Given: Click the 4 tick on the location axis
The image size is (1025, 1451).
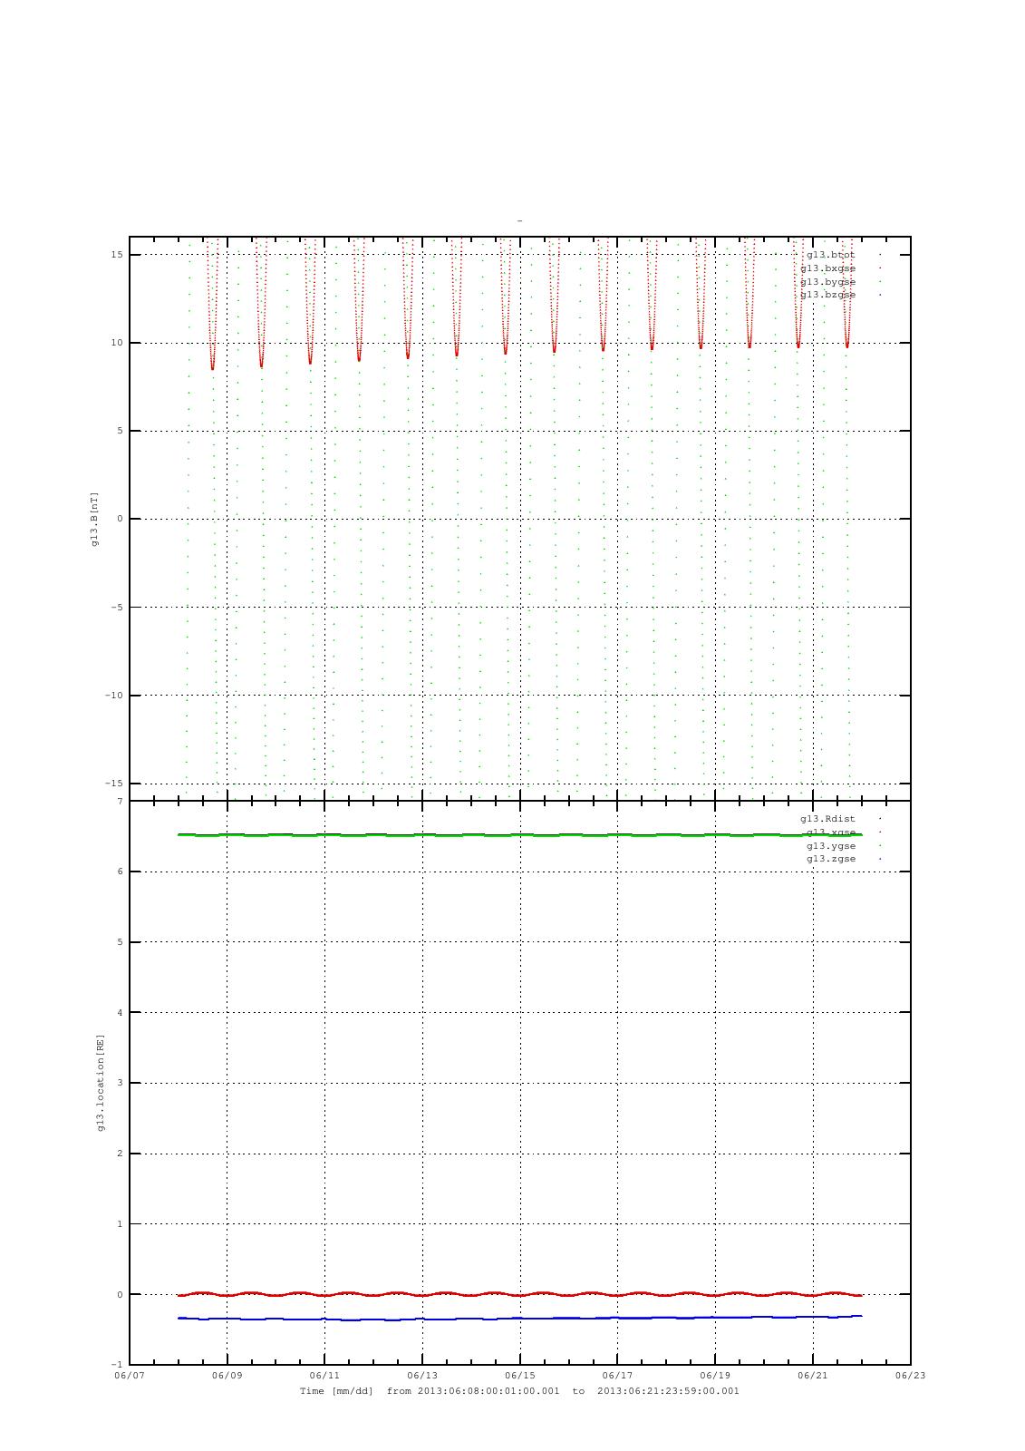Looking at the screenshot, I should coord(120,1013).
